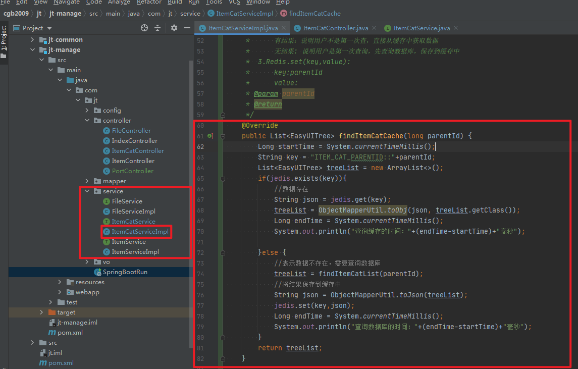Expand the webapp folder

(x=60, y=292)
